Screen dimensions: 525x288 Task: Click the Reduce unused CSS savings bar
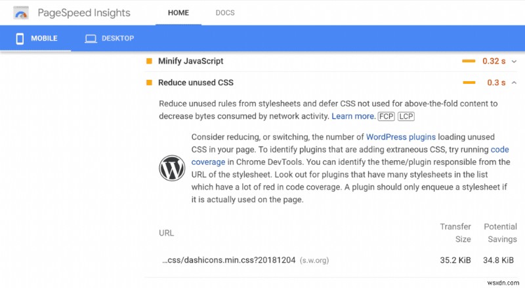coord(469,82)
